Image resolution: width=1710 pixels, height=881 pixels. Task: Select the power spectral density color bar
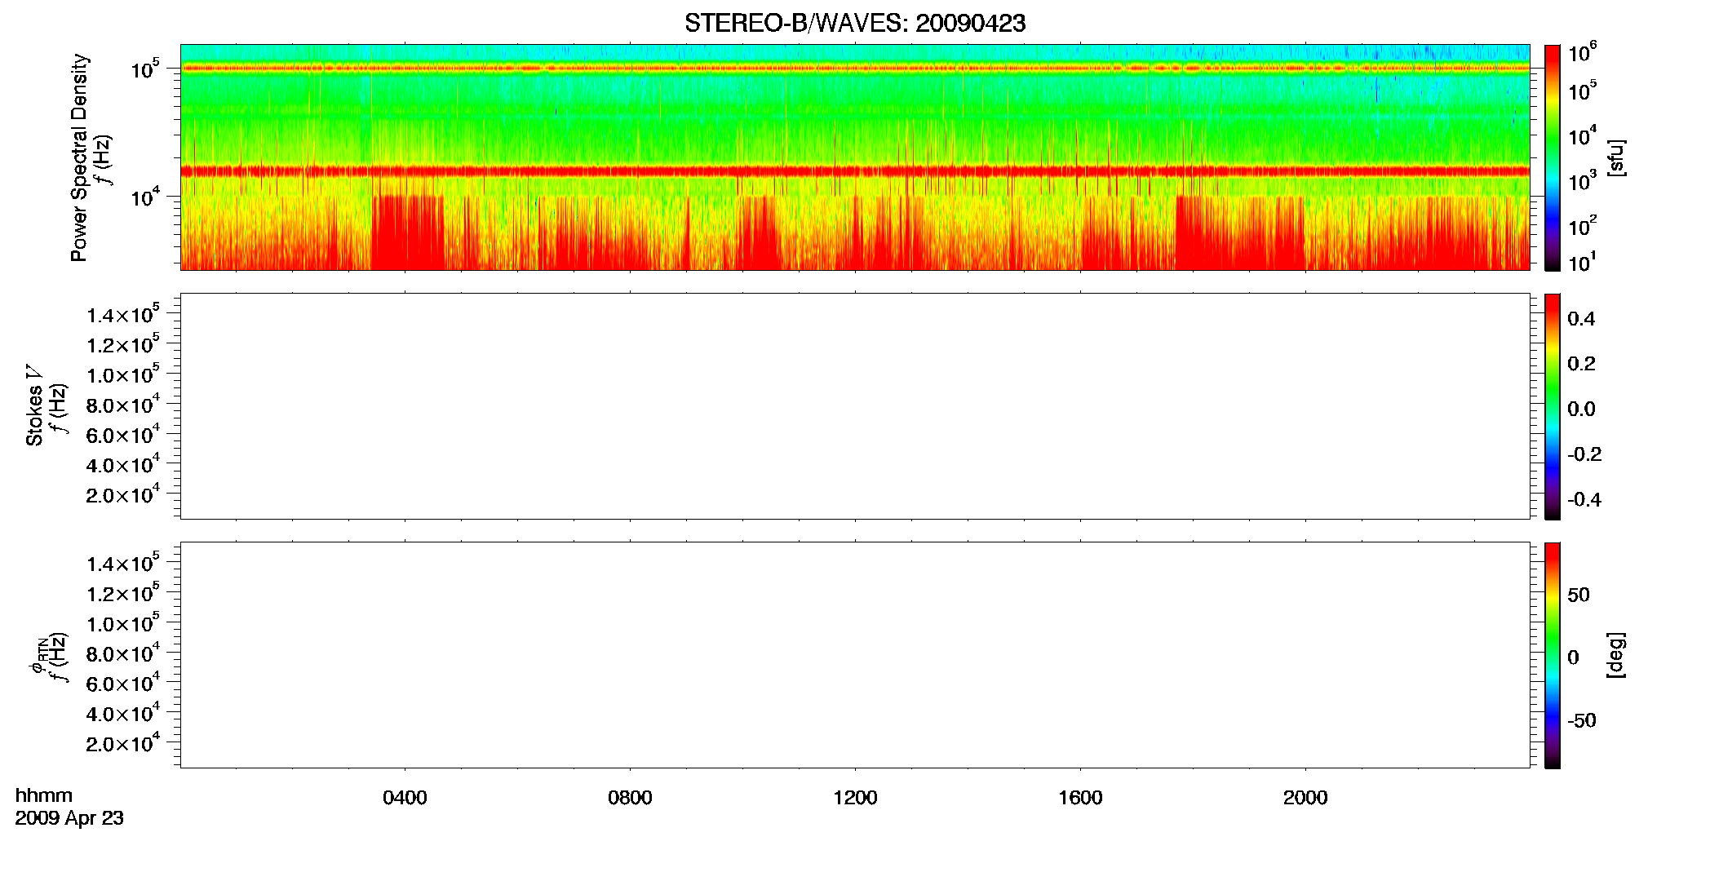[1552, 157]
